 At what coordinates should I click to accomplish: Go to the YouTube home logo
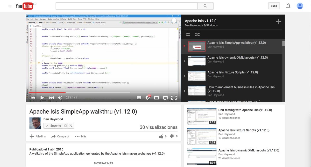(x=24, y=6)
